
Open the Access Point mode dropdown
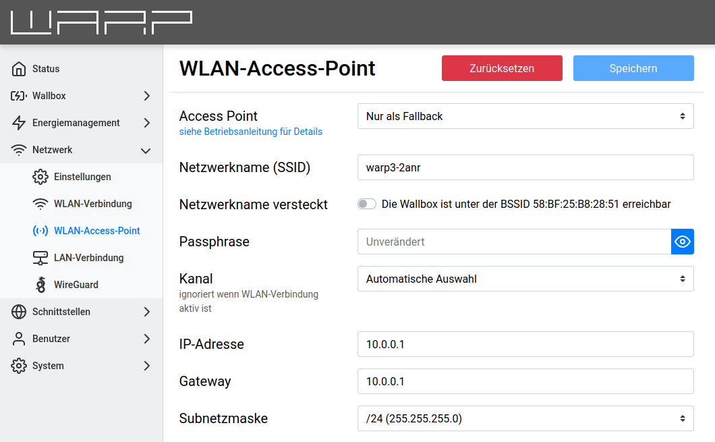[x=525, y=116]
